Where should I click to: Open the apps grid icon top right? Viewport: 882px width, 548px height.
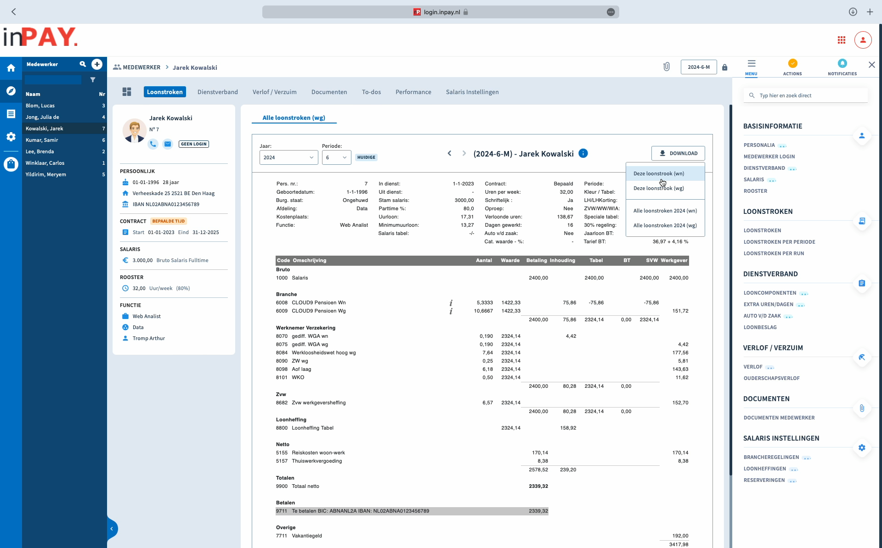pyautogui.click(x=842, y=40)
